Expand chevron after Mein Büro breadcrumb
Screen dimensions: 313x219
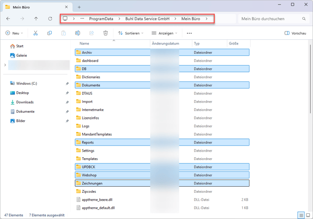point(206,19)
